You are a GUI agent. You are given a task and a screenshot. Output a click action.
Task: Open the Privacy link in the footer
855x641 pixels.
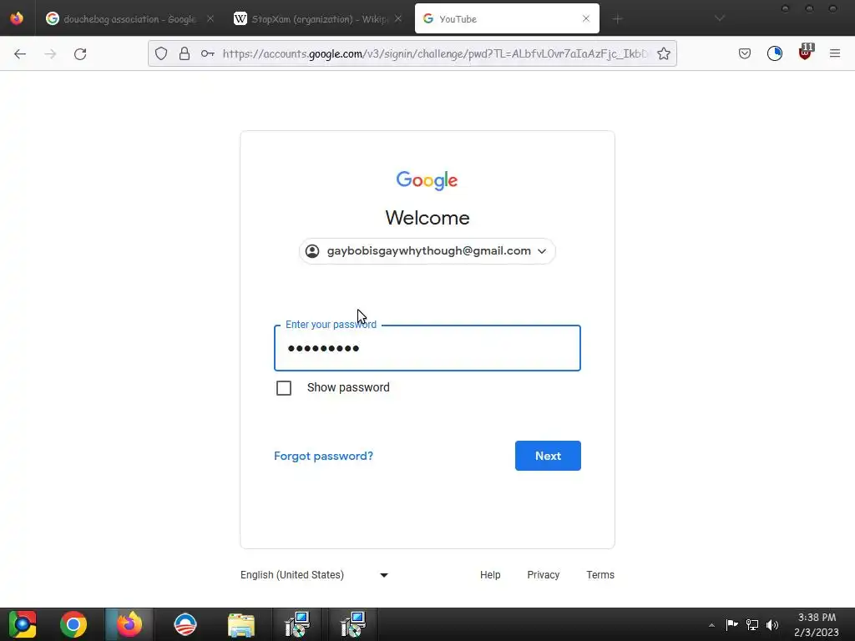click(543, 575)
